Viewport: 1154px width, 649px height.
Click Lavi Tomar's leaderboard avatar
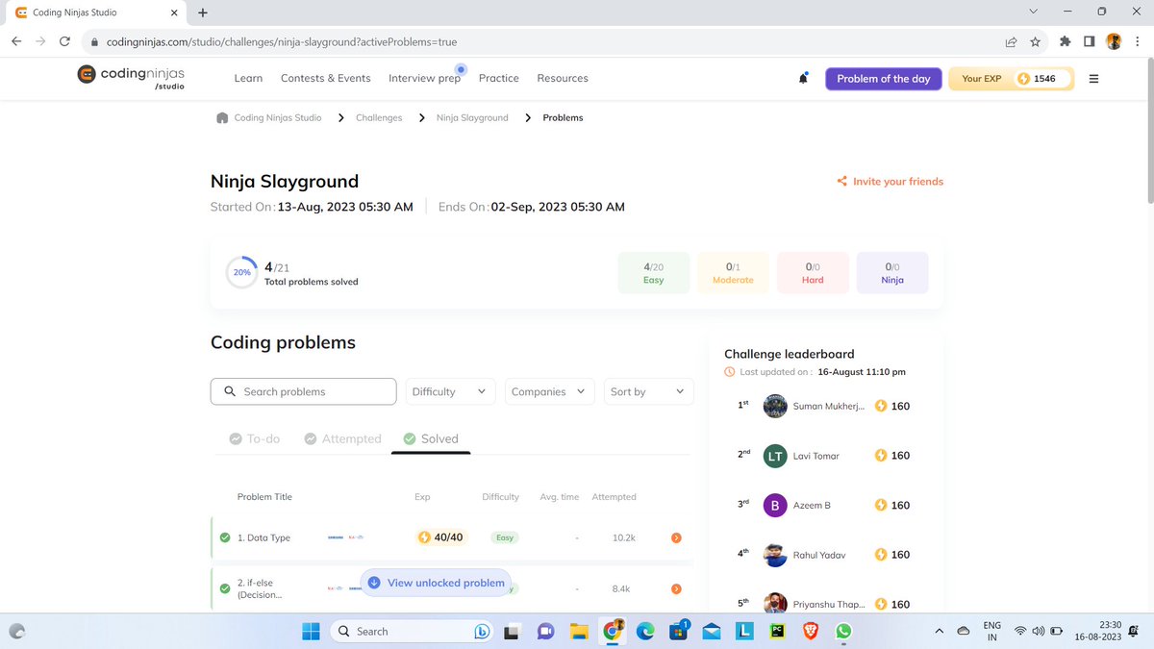775,456
